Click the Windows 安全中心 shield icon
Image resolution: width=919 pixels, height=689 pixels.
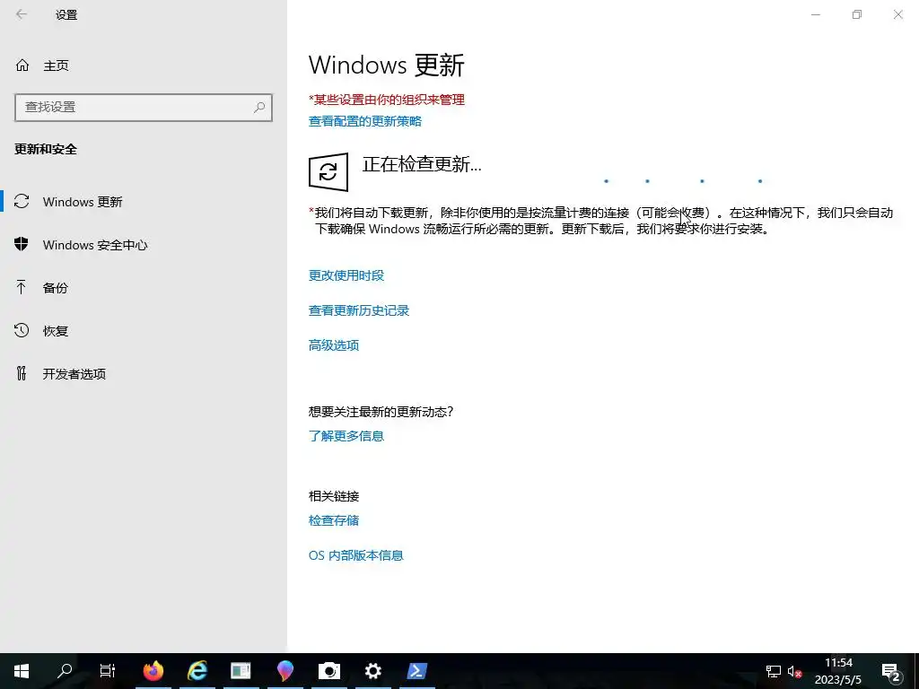tap(22, 244)
